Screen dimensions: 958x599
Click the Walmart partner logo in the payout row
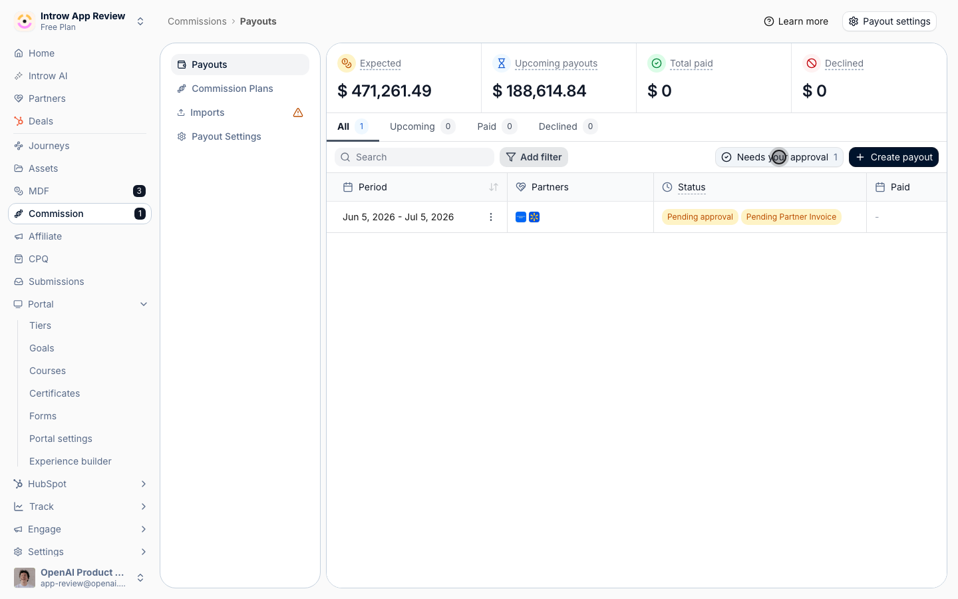(534, 217)
